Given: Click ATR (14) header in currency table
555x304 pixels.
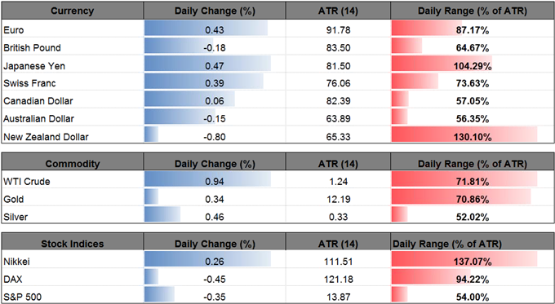Looking at the screenshot, I should pyautogui.click(x=338, y=11).
